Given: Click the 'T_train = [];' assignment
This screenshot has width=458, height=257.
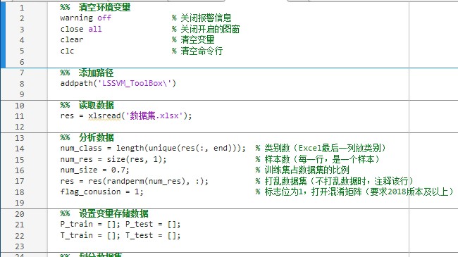Looking at the screenshot, I should point(90,235).
